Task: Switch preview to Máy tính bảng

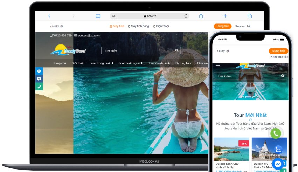Action: pos(139,26)
